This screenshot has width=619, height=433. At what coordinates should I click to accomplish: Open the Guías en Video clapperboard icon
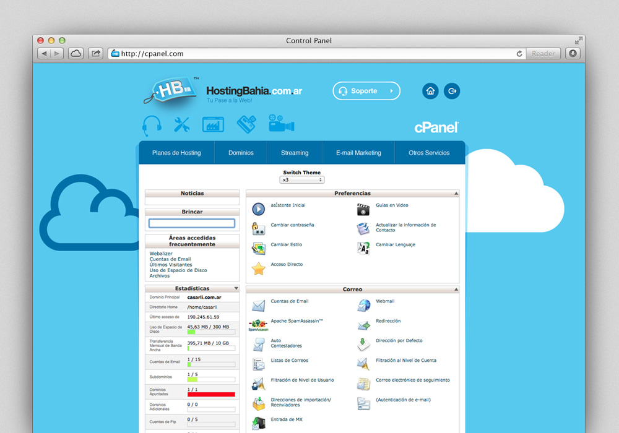click(x=363, y=209)
